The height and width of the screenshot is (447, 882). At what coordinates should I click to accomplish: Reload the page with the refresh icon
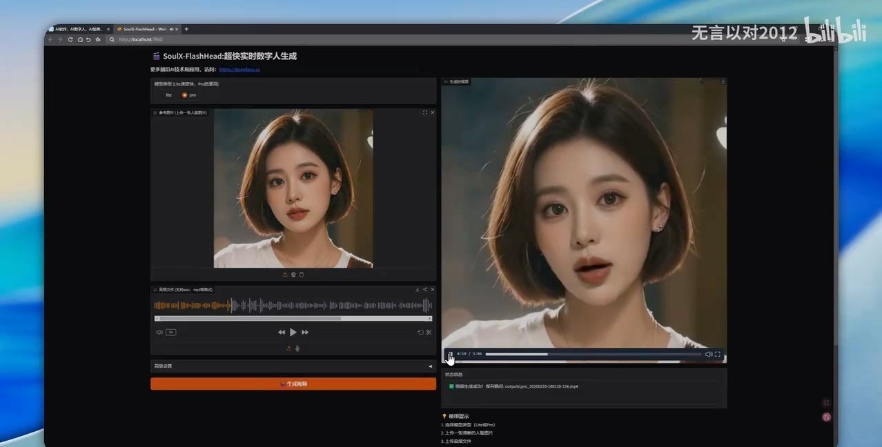[70, 39]
